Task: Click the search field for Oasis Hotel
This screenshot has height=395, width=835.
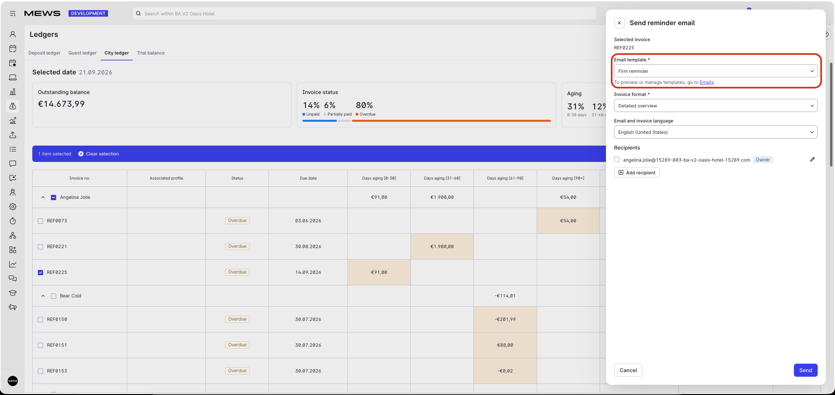Action: point(364,13)
